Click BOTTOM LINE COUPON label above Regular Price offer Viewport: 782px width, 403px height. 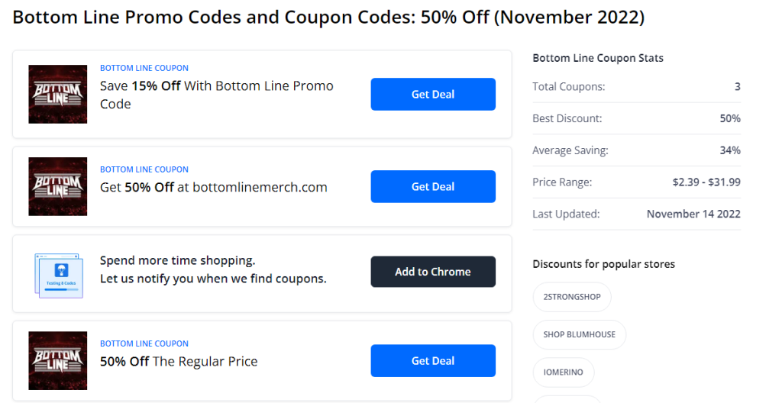coord(144,343)
